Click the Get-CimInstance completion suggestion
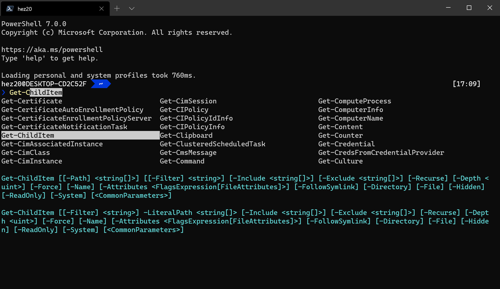This screenshot has width=500, height=289. pyautogui.click(x=32, y=161)
